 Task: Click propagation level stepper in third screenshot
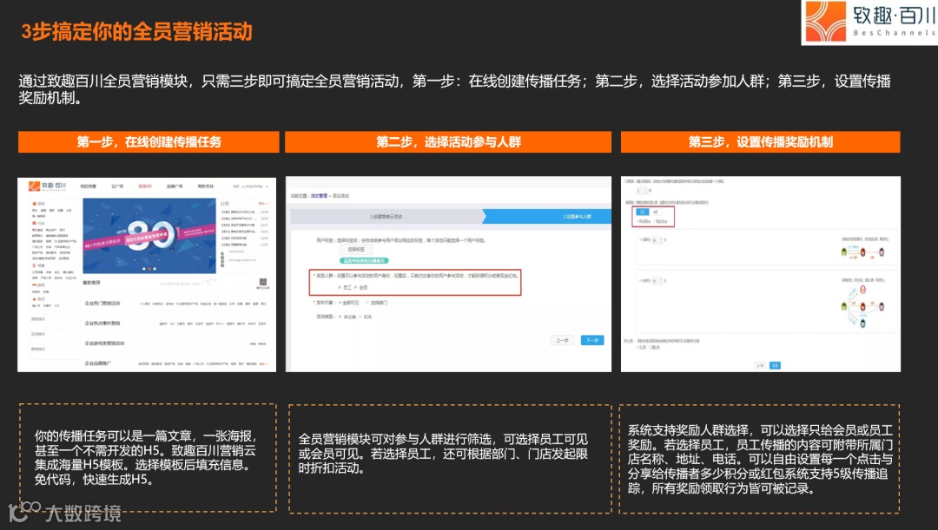click(641, 191)
